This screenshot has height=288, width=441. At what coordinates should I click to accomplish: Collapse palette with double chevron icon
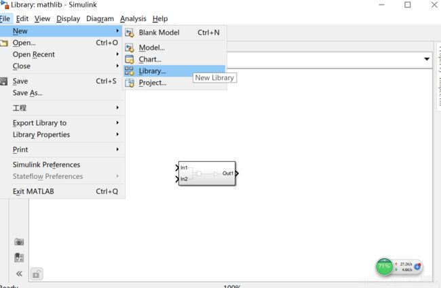point(19,274)
